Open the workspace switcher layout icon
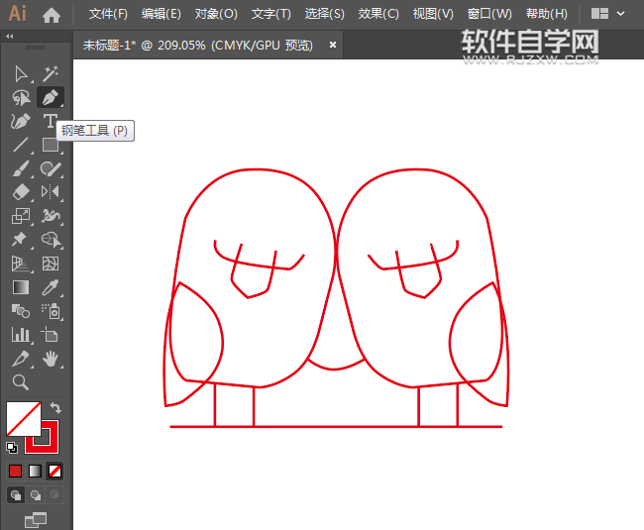Image resolution: width=644 pixels, height=530 pixels. [599, 14]
